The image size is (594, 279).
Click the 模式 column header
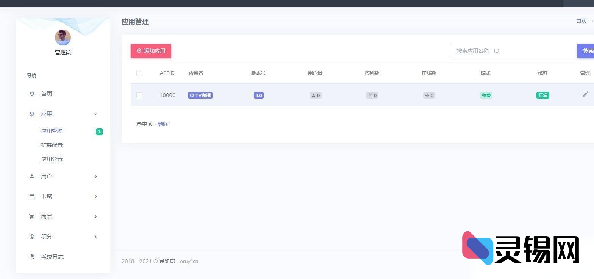coord(486,73)
